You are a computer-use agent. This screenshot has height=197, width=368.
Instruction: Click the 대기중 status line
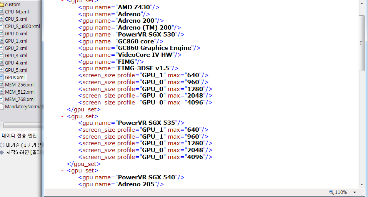[24, 145]
